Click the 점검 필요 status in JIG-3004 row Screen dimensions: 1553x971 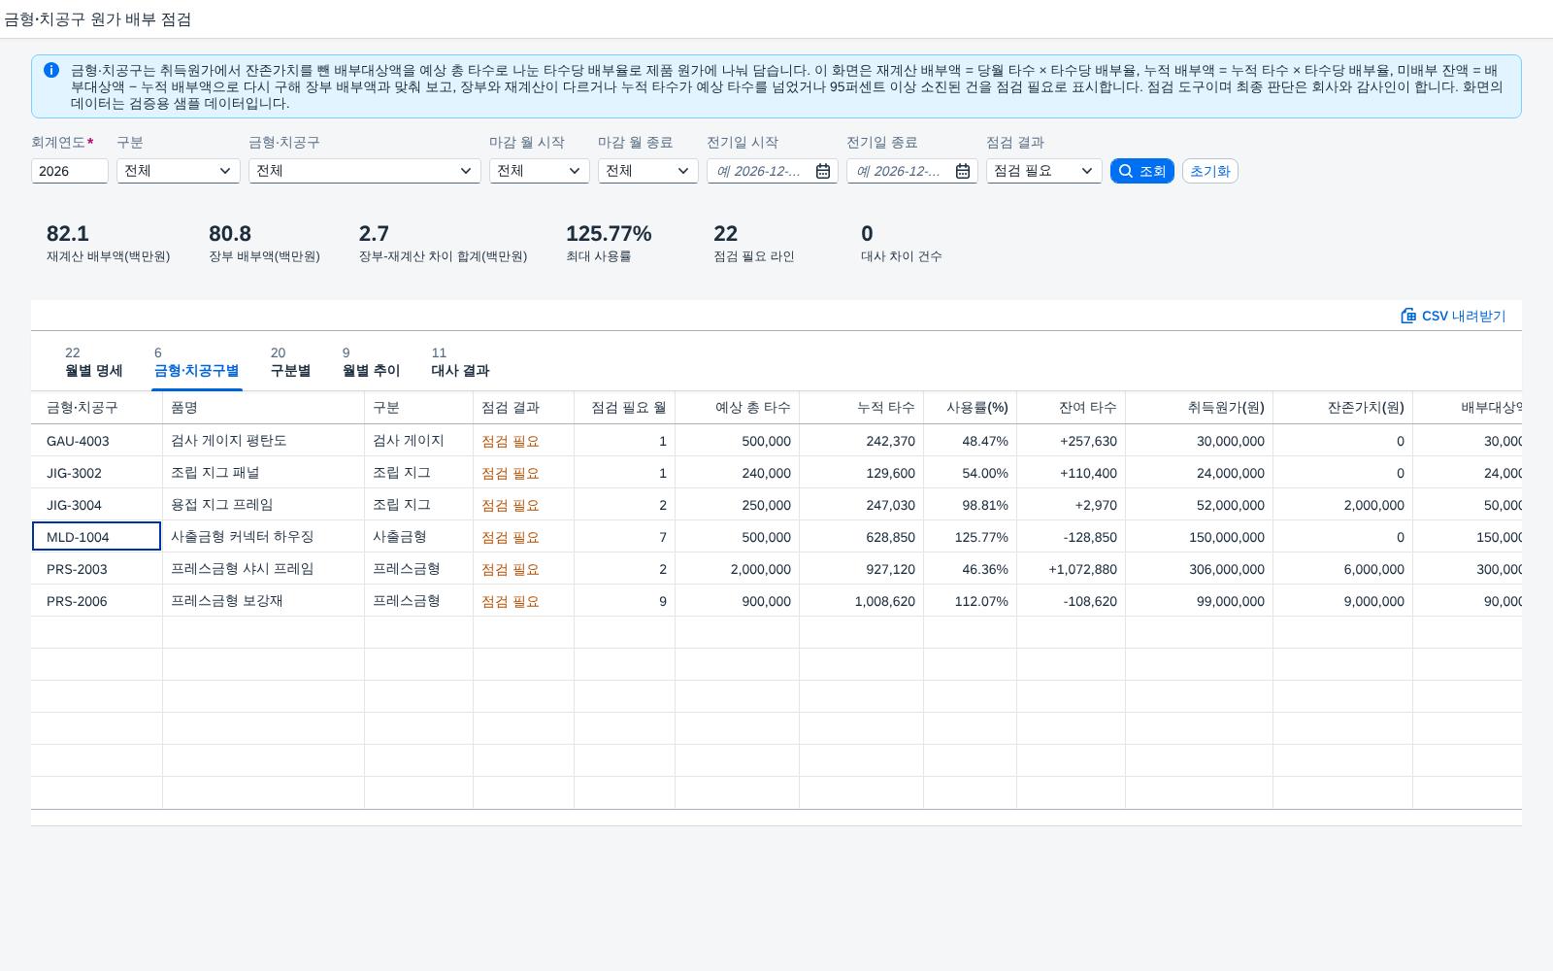(511, 505)
